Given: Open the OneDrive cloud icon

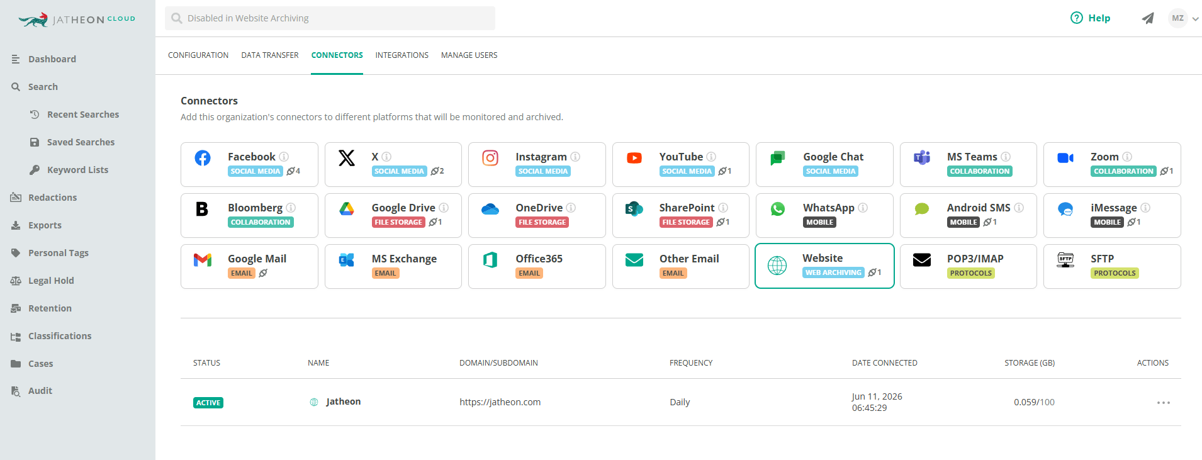Looking at the screenshot, I should pyautogui.click(x=490, y=209).
